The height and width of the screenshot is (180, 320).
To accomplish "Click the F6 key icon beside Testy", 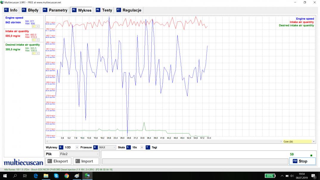I will (98, 10).
